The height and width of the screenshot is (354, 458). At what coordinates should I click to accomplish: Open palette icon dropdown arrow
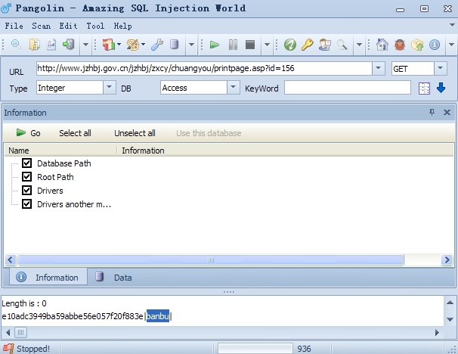pyautogui.click(x=143, y=45)
